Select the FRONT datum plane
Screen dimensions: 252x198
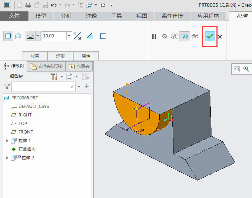[25, 132]
